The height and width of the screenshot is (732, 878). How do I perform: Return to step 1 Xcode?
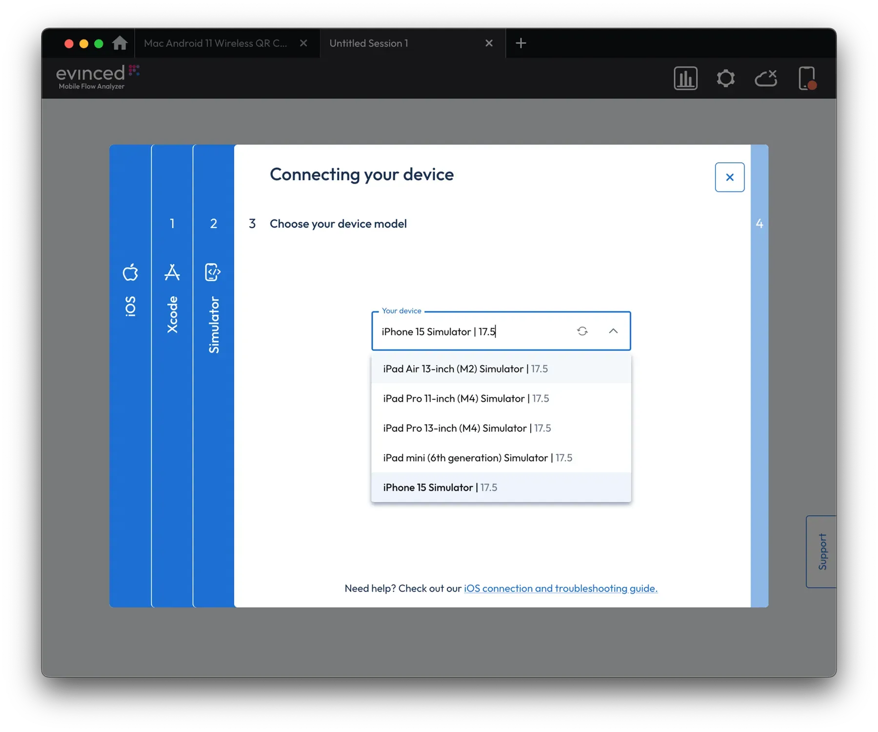point(172,375)
